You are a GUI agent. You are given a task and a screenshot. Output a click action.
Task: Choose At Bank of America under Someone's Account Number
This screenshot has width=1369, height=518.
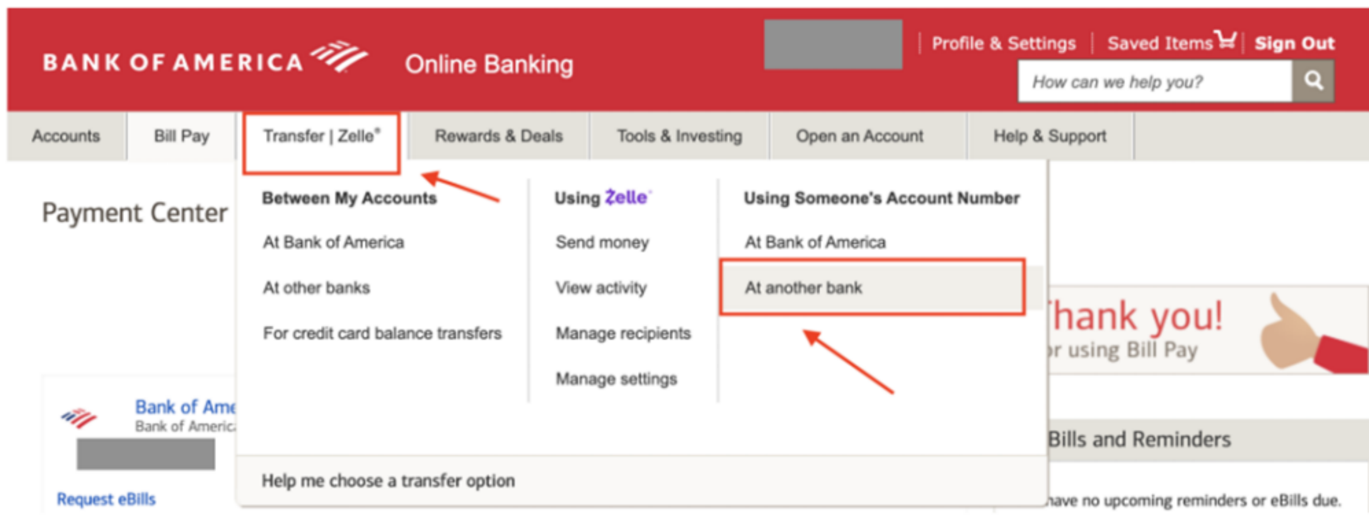[x=816, y=242]
